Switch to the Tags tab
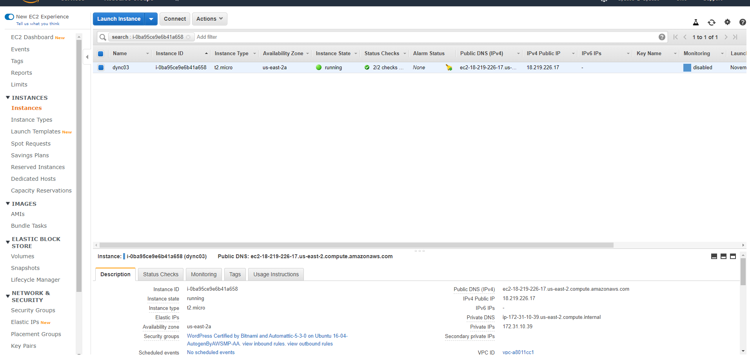 (235, 274)
